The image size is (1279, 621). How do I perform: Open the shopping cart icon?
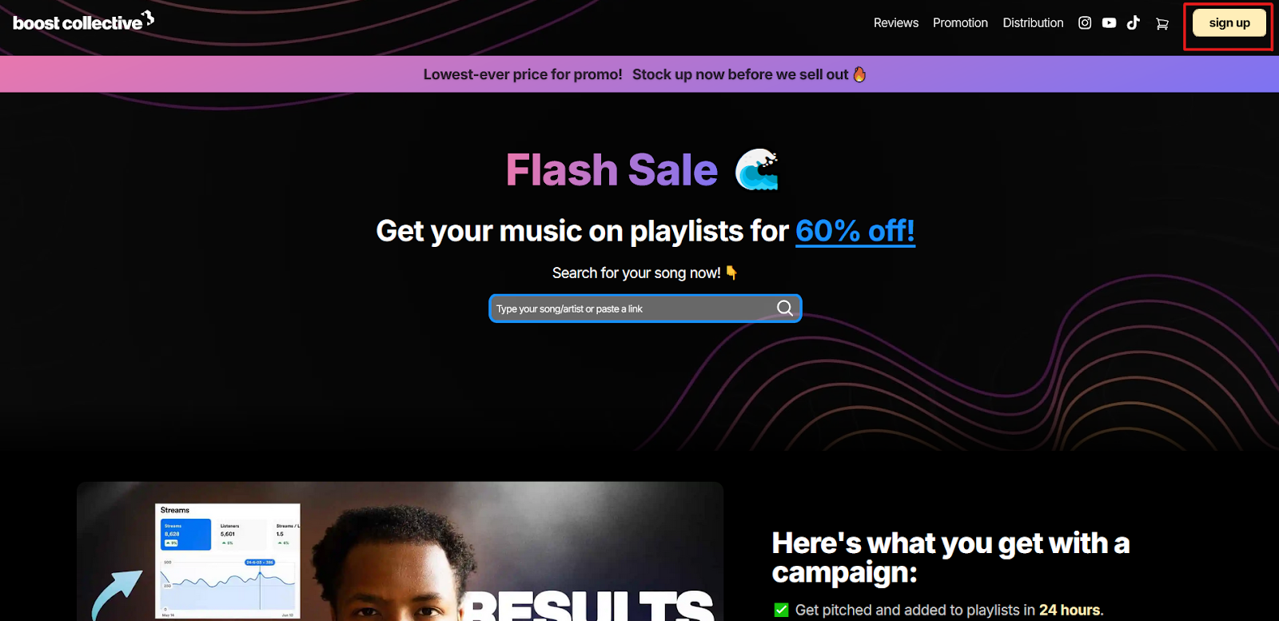pos(1161,24)
